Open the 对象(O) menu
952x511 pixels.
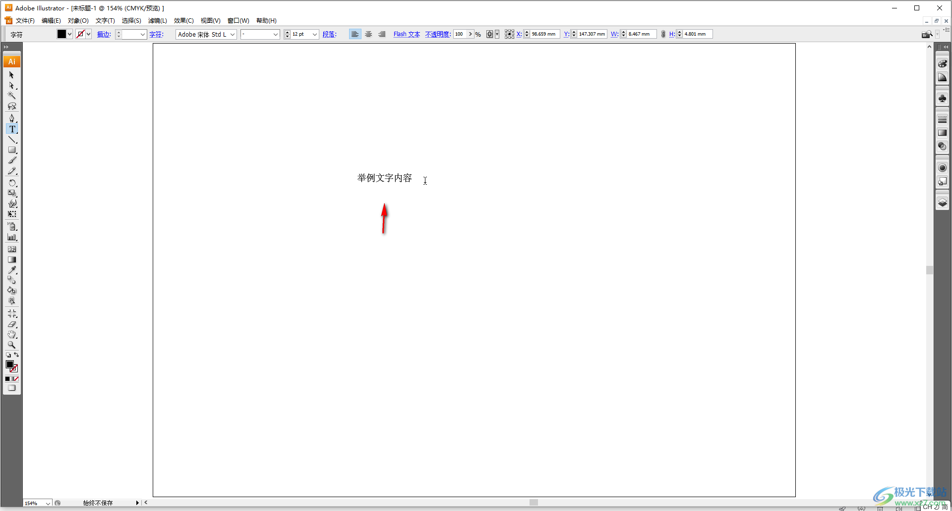click(78, 21)
